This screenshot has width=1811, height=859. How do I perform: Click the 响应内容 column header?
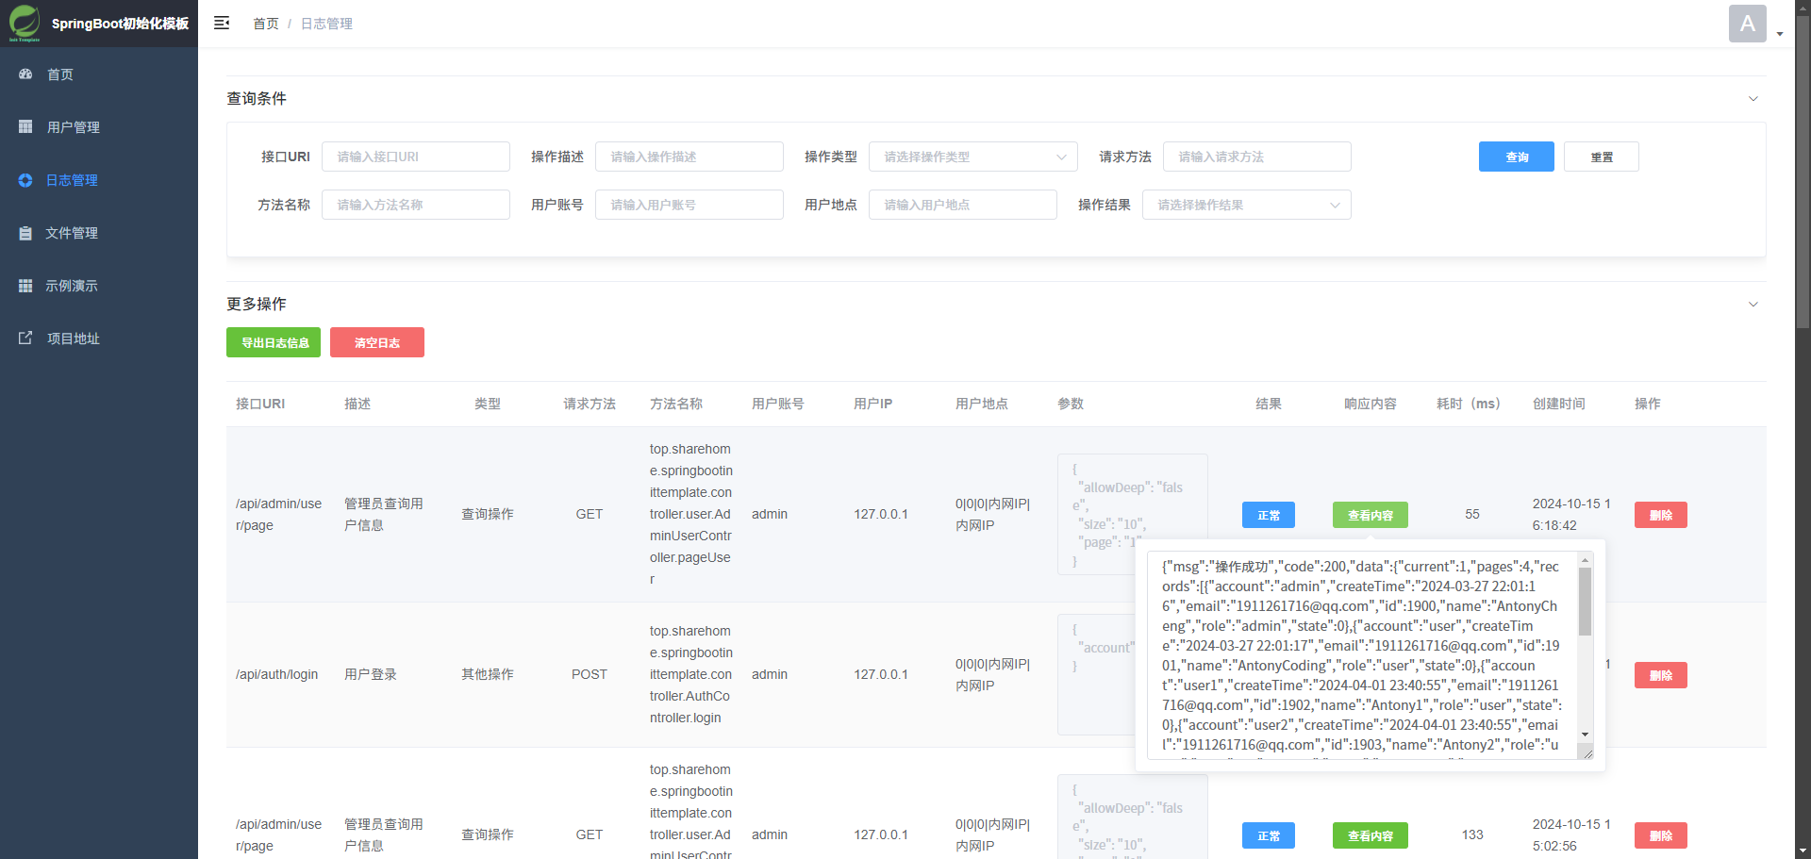point(1371,404)
